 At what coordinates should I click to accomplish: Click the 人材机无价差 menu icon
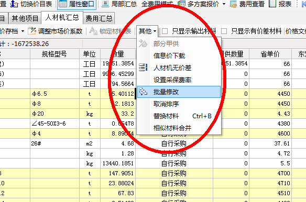143,68
